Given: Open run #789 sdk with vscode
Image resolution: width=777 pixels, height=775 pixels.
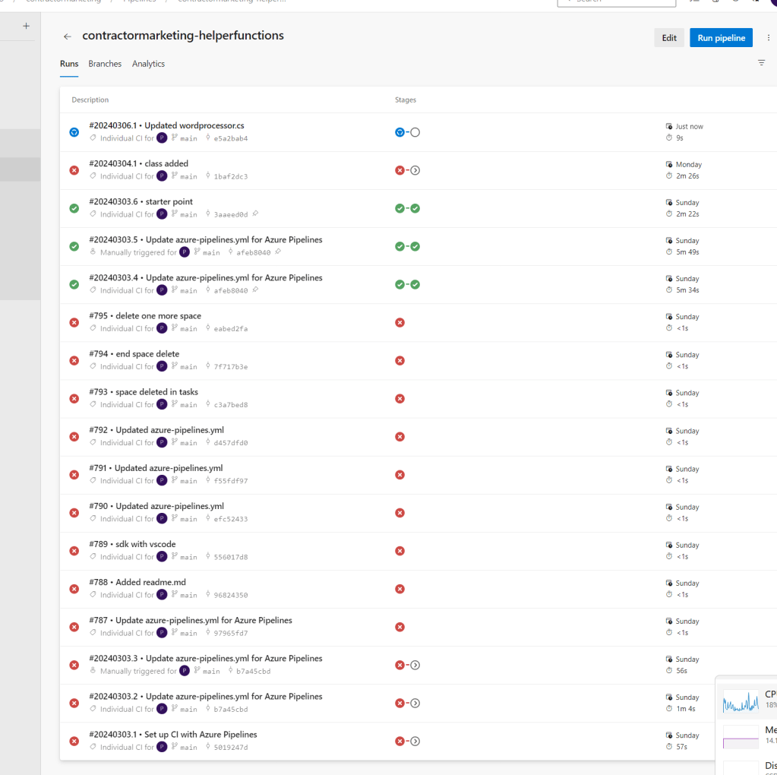Looking at the screenshot, I should pos(132,545).
